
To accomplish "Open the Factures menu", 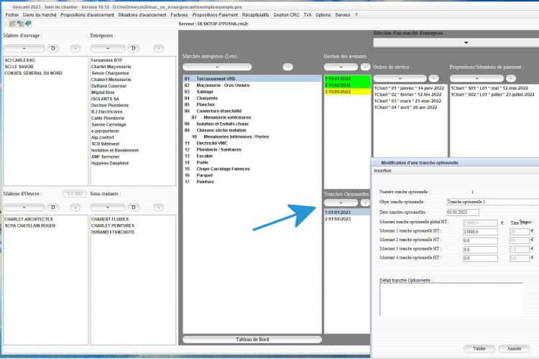I will click(179, 15).
